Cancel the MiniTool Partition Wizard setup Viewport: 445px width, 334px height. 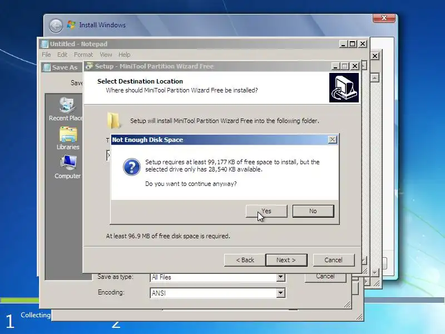(x=333, y=260)
